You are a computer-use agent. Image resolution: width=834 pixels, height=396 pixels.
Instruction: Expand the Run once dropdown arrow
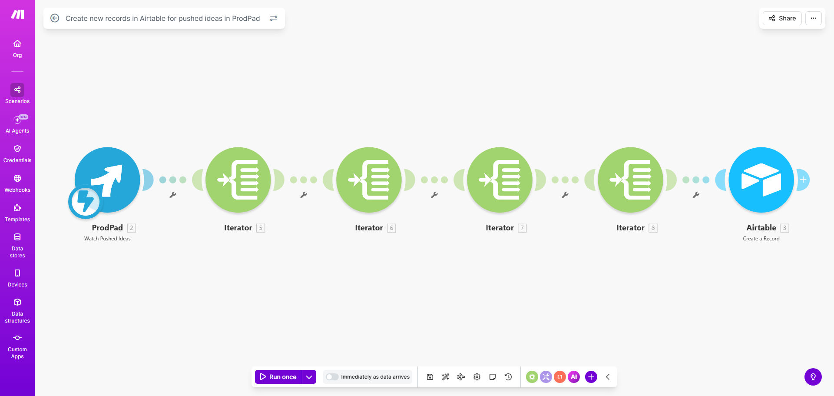tap(309, 377)
